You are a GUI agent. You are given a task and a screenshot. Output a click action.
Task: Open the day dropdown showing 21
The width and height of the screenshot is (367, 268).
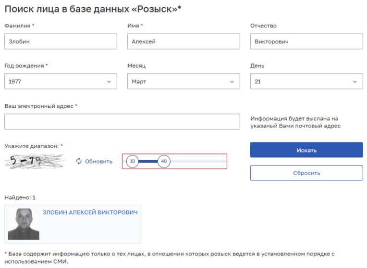point(306,81)
